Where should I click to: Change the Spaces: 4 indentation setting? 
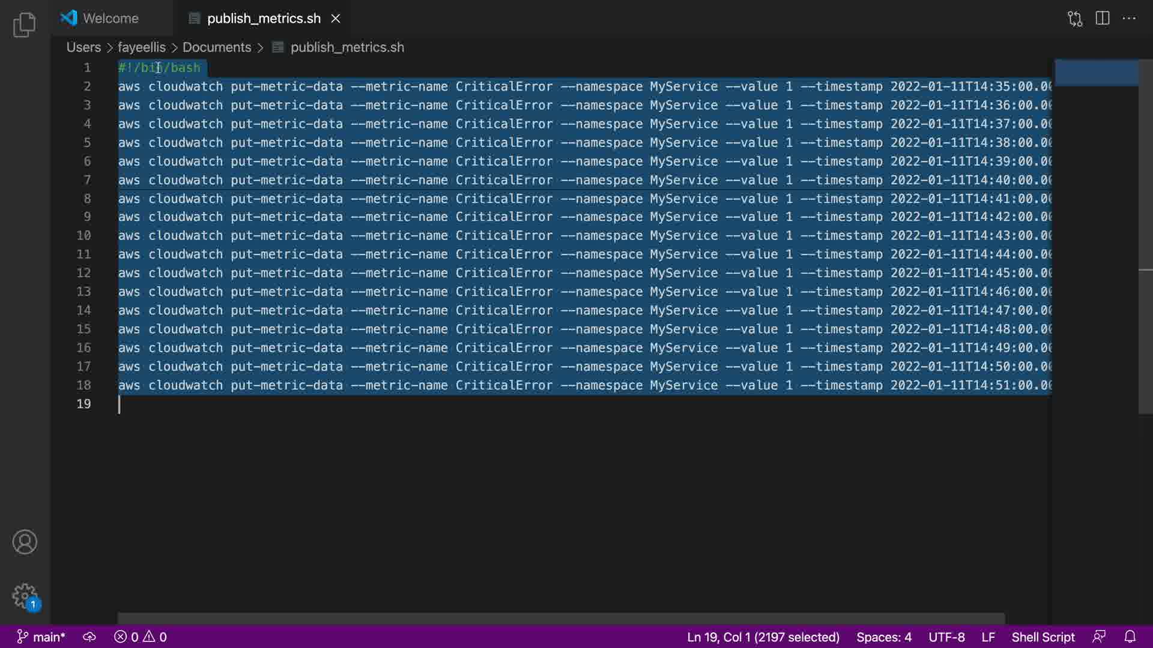click(x=883, y=637)
